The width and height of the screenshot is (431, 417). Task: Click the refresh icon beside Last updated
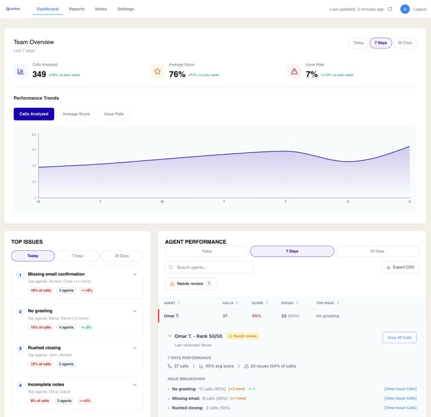390,9
